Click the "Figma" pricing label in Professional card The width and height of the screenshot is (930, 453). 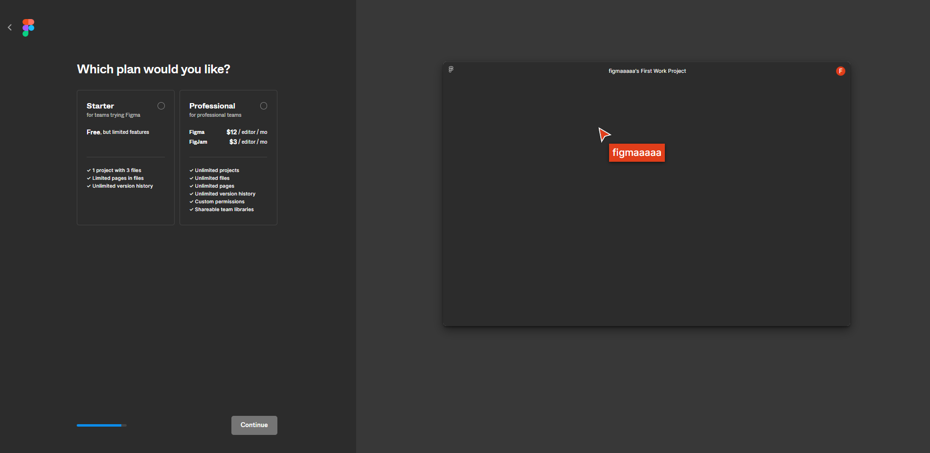tap(197, 132)
